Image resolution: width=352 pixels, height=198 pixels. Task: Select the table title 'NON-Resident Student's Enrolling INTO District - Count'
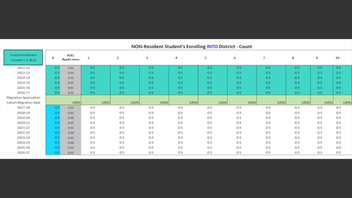point(192,46)
